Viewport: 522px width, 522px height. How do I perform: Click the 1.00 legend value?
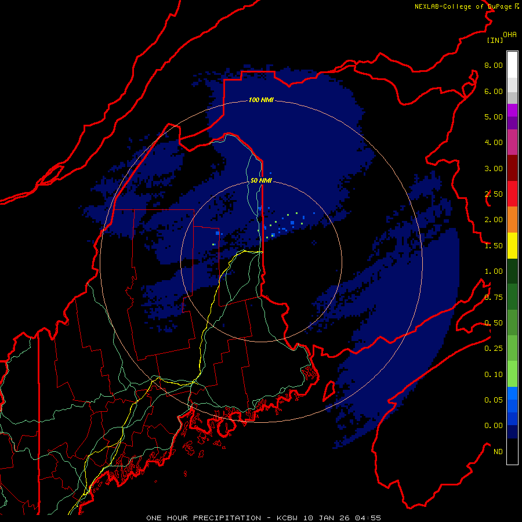494,271
